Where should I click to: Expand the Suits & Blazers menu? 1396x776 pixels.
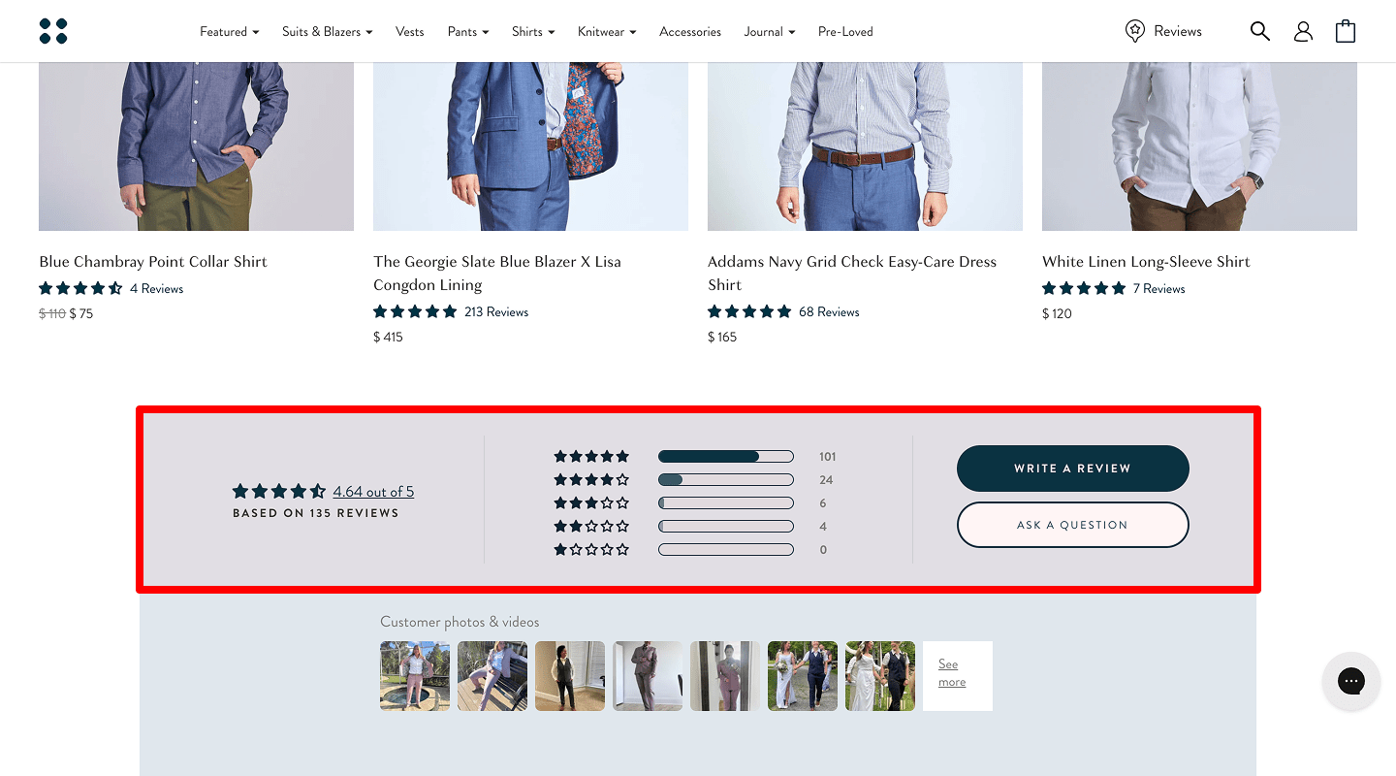click(x=327, y=32)
